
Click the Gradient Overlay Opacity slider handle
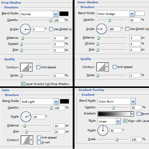(x=113, y=108)
